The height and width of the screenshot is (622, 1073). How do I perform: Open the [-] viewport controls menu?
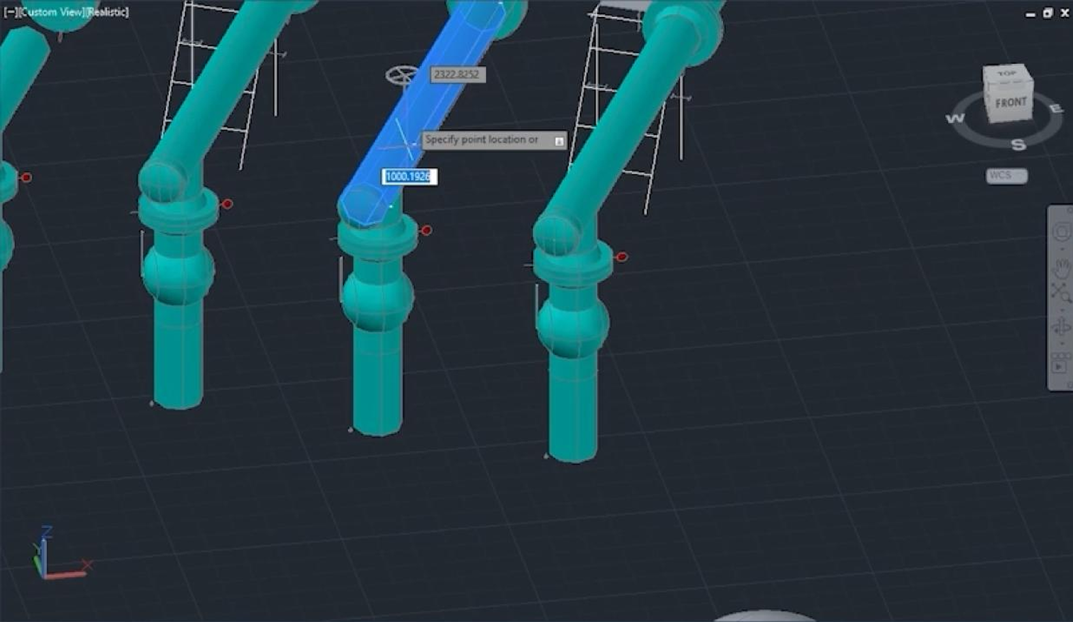(x=10, y=12)
